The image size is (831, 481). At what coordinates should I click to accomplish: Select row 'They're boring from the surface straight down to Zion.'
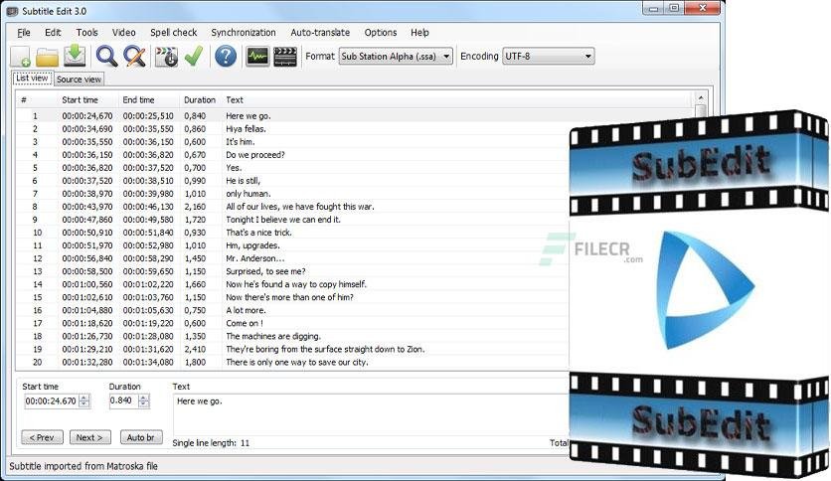coord(291,349)
